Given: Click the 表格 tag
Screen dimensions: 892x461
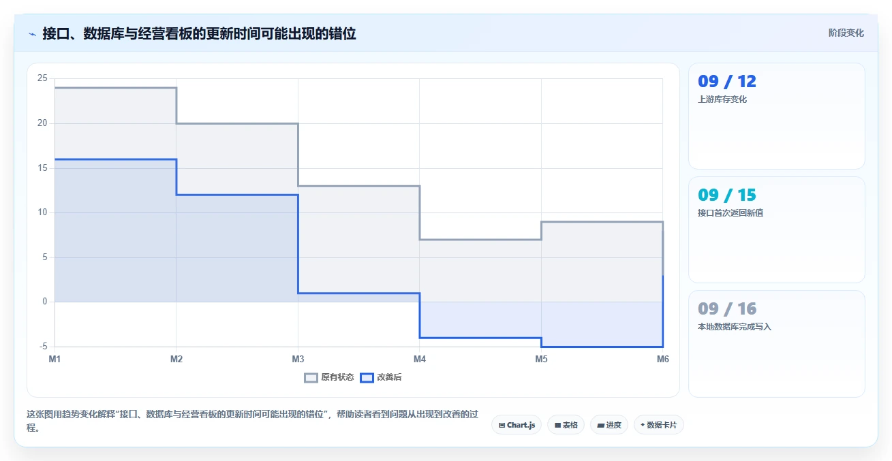Looking at the screenshot, I should pos(566,425).
